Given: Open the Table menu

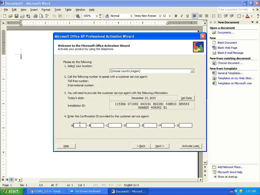Looking at the screenshot, I should tap(68, 10).
